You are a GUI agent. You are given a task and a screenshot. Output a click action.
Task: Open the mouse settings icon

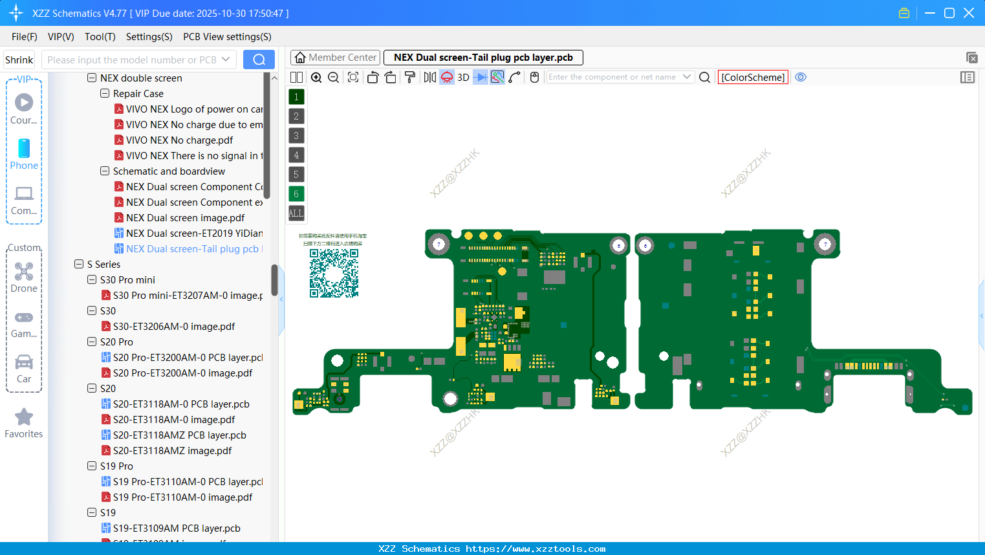tap(535, 77)
